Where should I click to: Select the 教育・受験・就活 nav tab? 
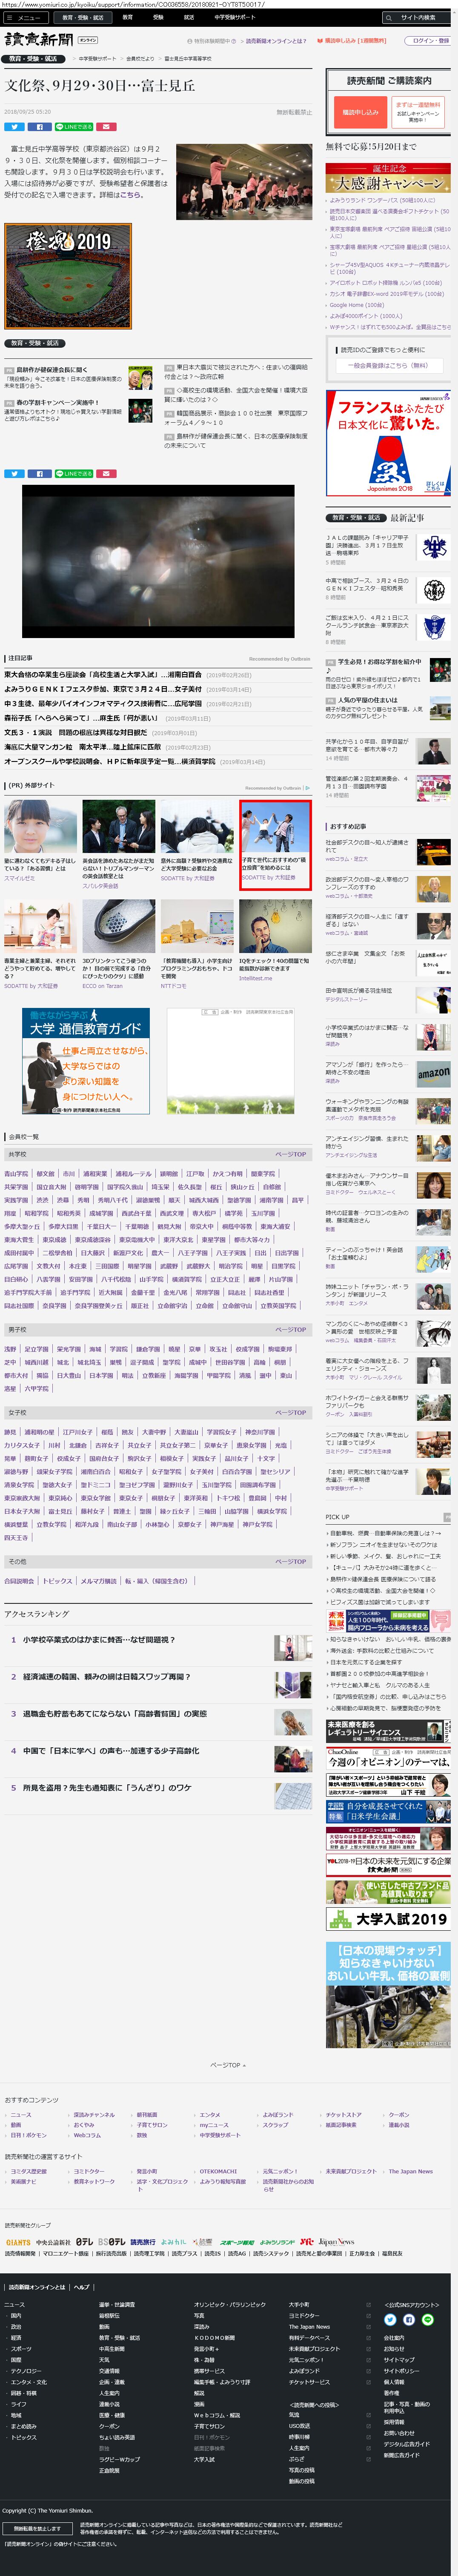pos(83,17)
